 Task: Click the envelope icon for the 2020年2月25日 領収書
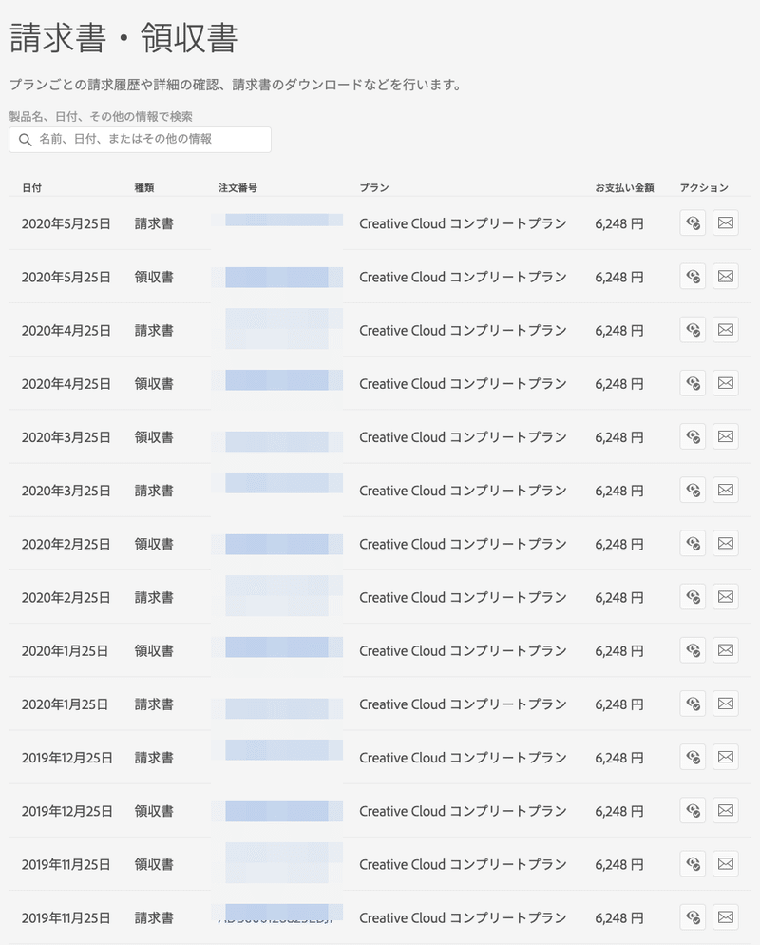pyautogui.click(x=726, y=543)
